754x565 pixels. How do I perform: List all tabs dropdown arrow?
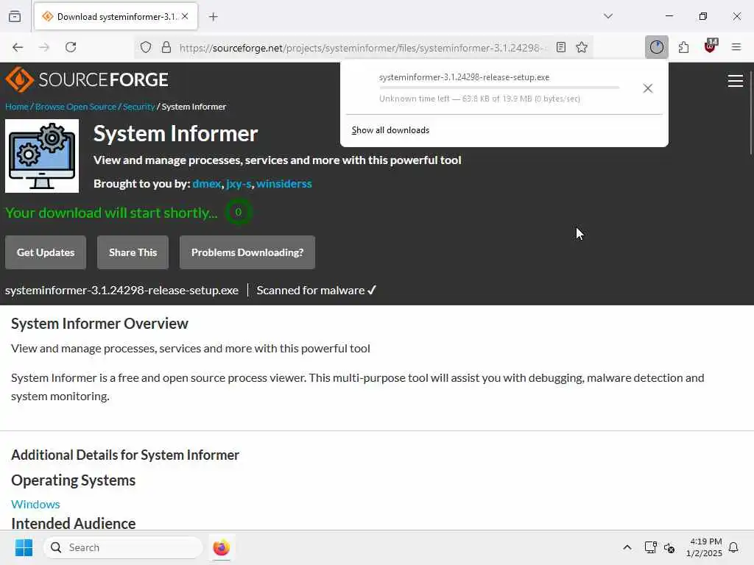pyautogui.click(x=608, y=16)
